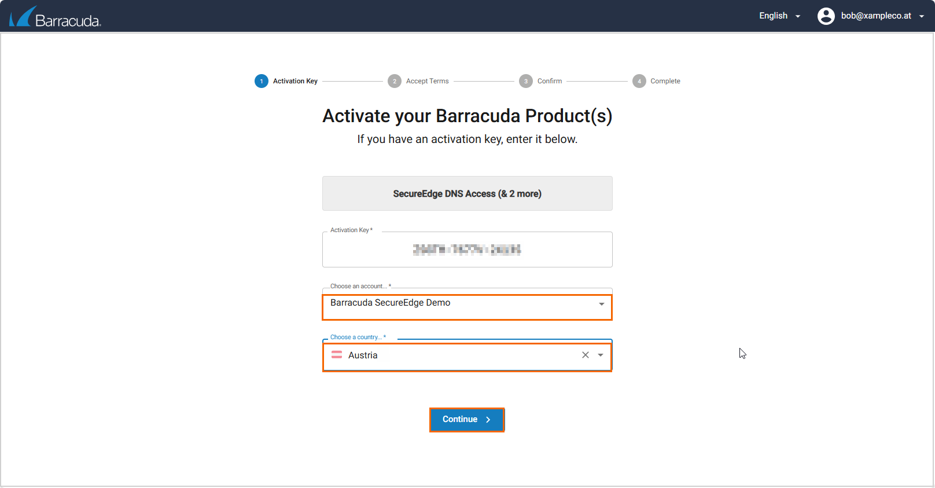
Task: Click the step 3 circle icon
Action: [x=525, y=81]
